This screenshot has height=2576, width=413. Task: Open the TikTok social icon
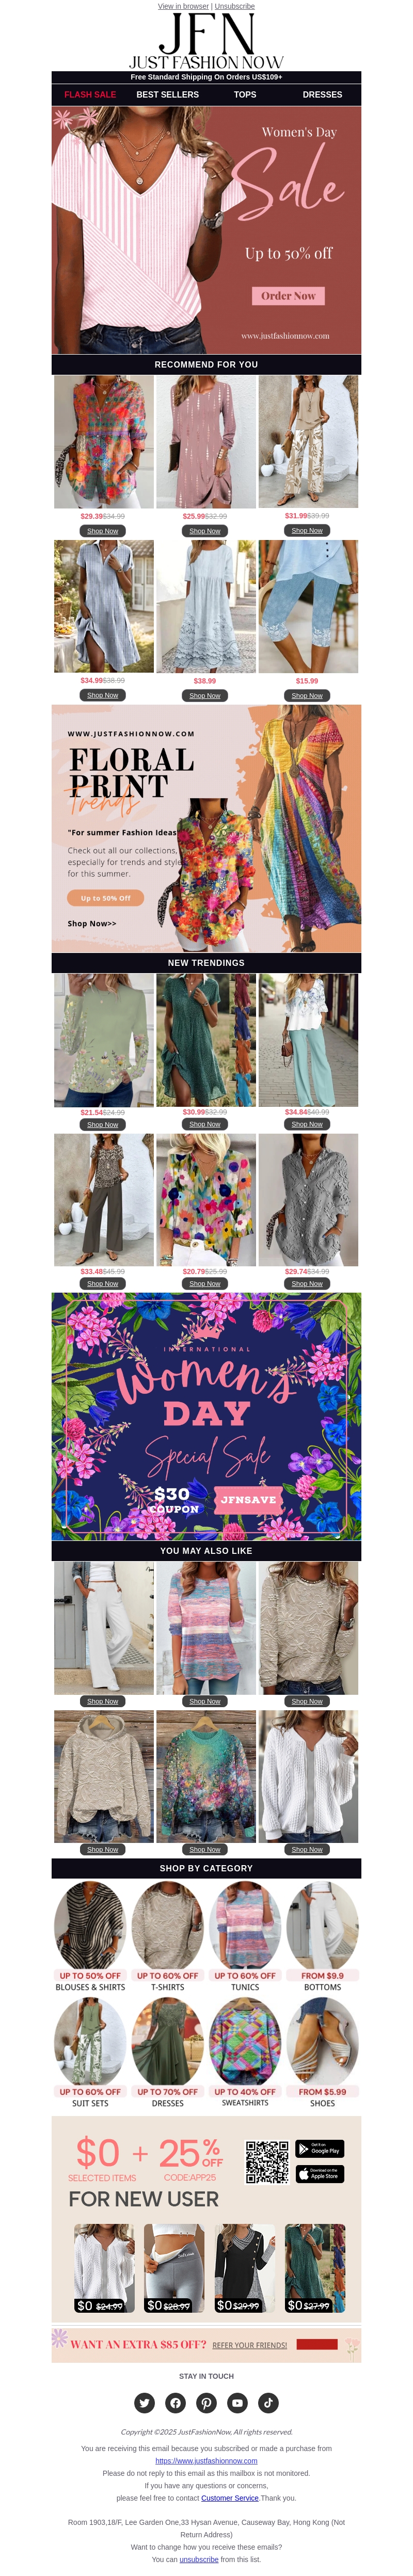tap(268, 2402)
